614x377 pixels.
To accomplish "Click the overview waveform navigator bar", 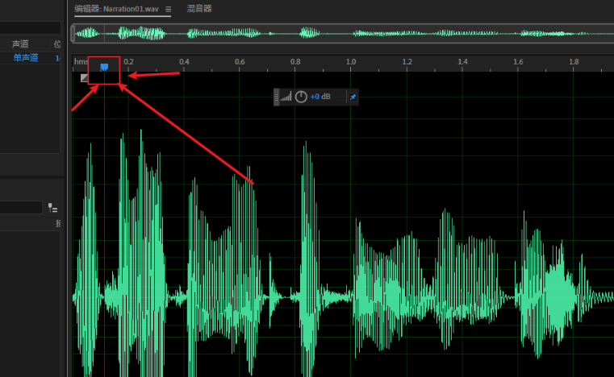I will tap(343, 33).
